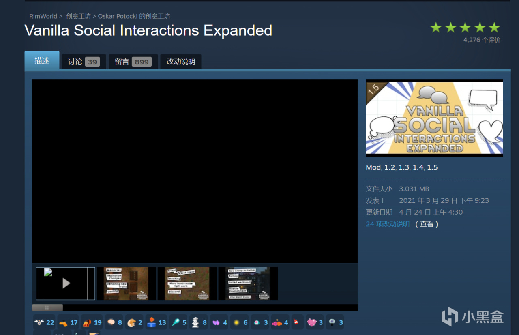519x335 pixels.
Task: Click the five-star rating display
Action: 465,28
